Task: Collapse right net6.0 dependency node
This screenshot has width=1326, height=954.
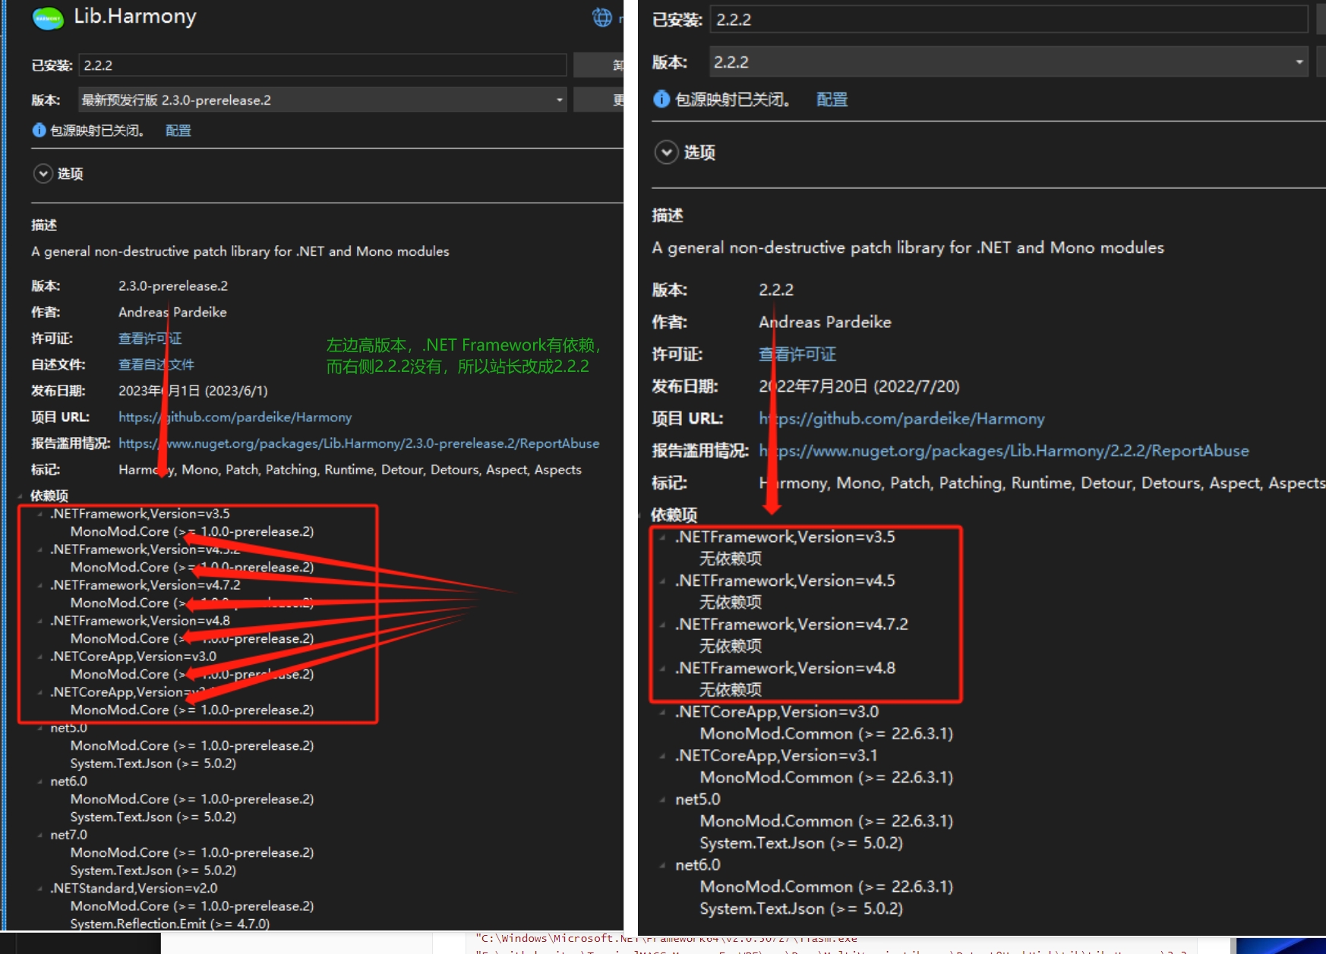Action: click(x=663, y=866)
